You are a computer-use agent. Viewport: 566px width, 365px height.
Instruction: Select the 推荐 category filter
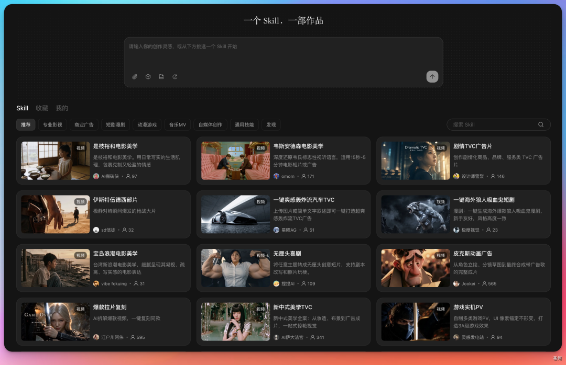coord(26,124)
